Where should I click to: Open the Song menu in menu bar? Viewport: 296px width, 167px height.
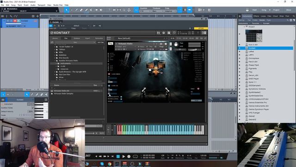point(13,5)
